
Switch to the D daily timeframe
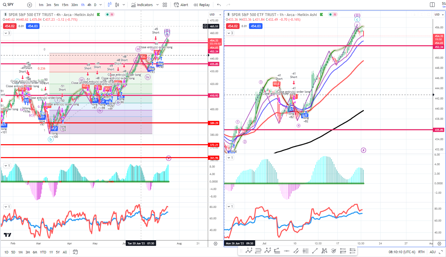click(95, 5)
